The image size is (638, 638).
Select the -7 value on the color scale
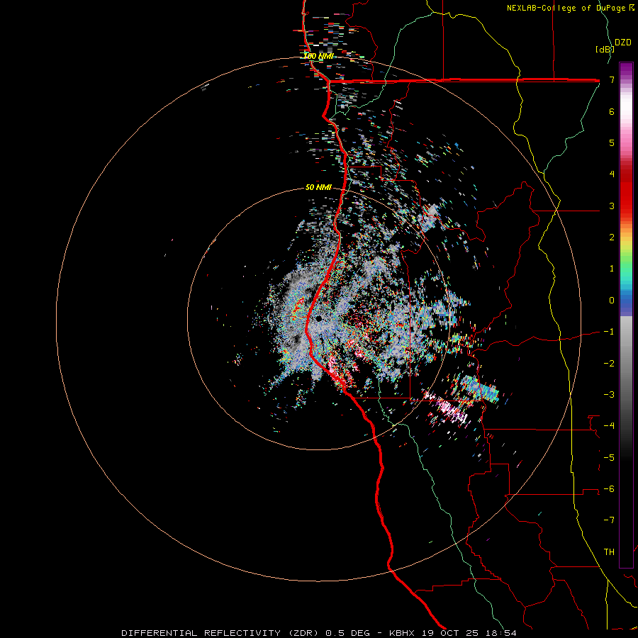pos(609,520)
